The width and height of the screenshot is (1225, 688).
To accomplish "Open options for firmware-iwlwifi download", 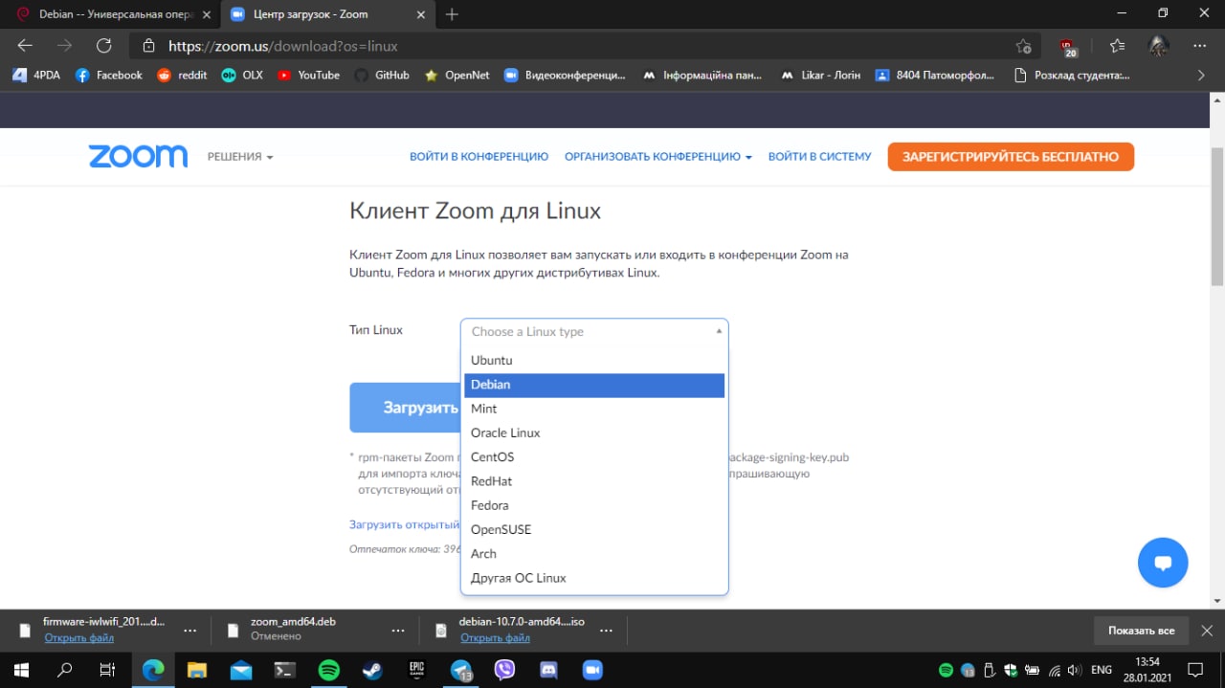I will tap(189, 631).
